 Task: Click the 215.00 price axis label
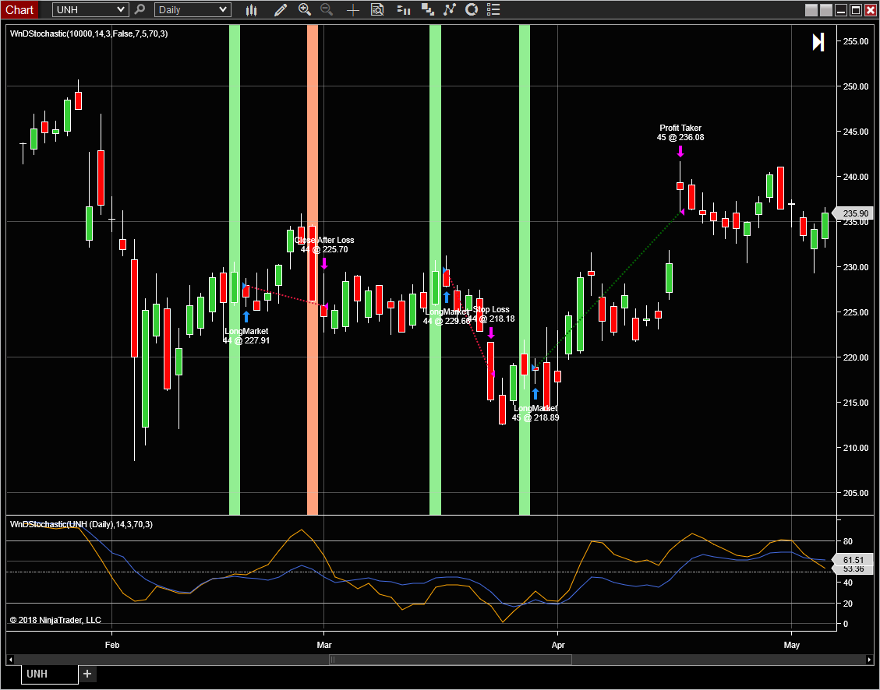(855, 403)
